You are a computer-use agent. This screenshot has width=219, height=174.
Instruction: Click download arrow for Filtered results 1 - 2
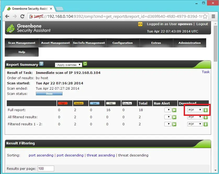[x=206, y=124]
